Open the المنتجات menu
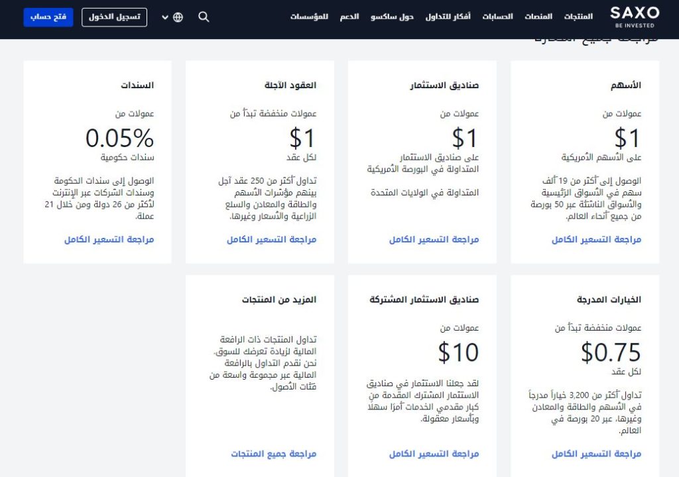Image resolution: width=679 pixels, height=477 pixels. 579,17
